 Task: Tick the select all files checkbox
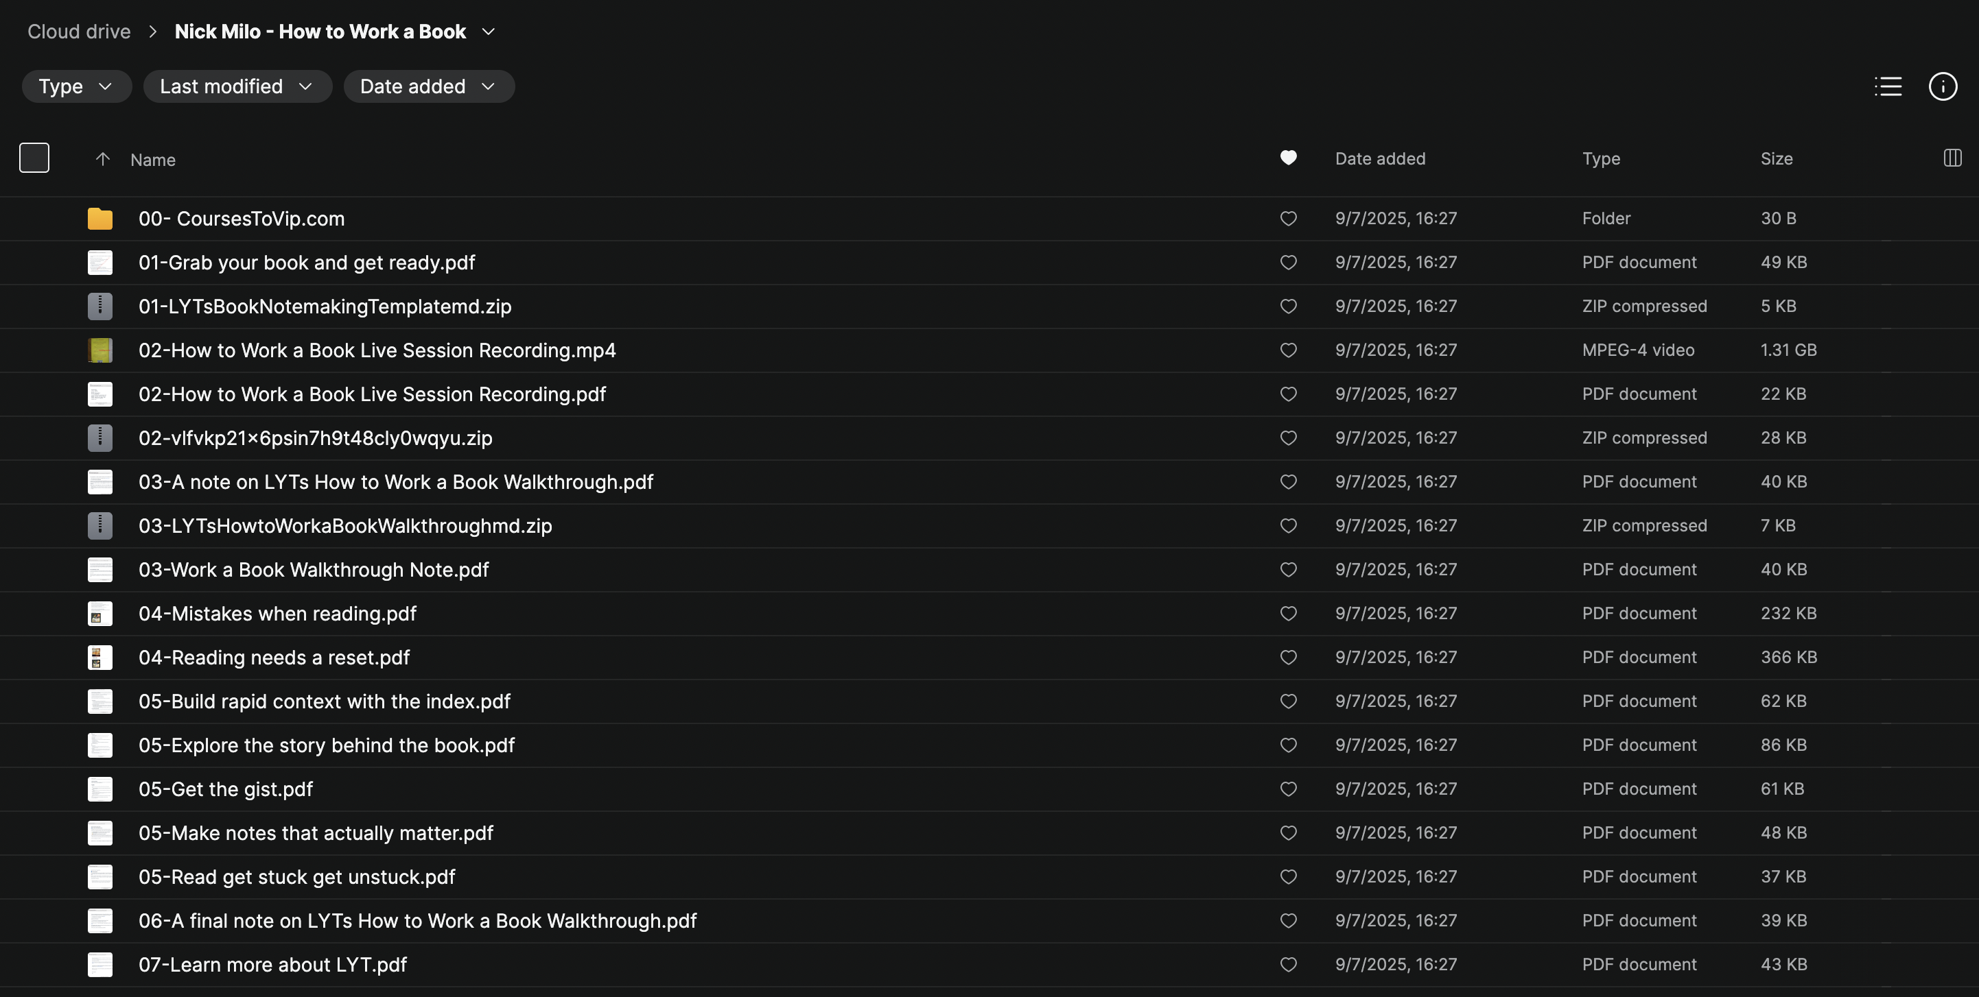tap(34, 157)
